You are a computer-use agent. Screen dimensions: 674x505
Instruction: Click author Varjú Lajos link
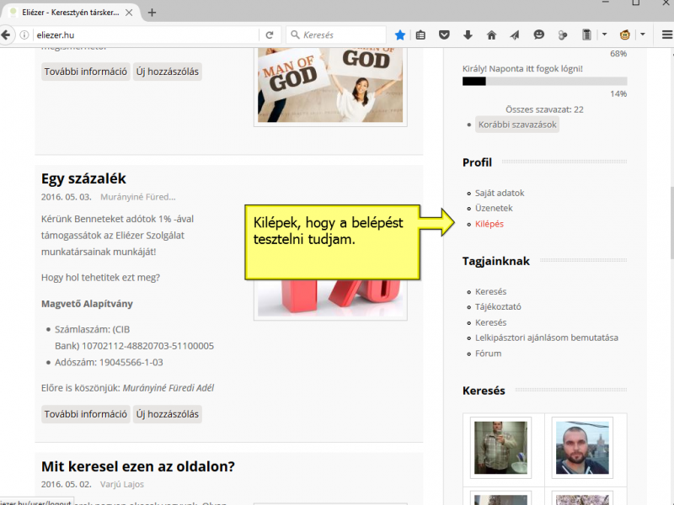[122, 485]
